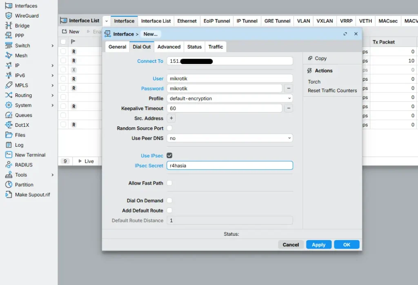
Task: Click Reset Traffic Counters
Action: coord(331,90)
